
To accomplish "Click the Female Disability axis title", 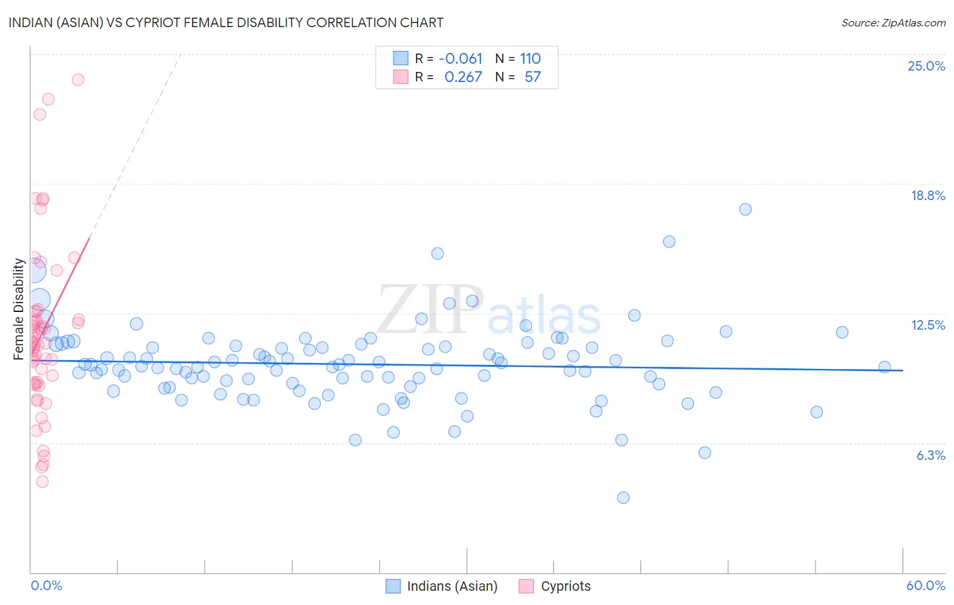I will tap(18, 309).
